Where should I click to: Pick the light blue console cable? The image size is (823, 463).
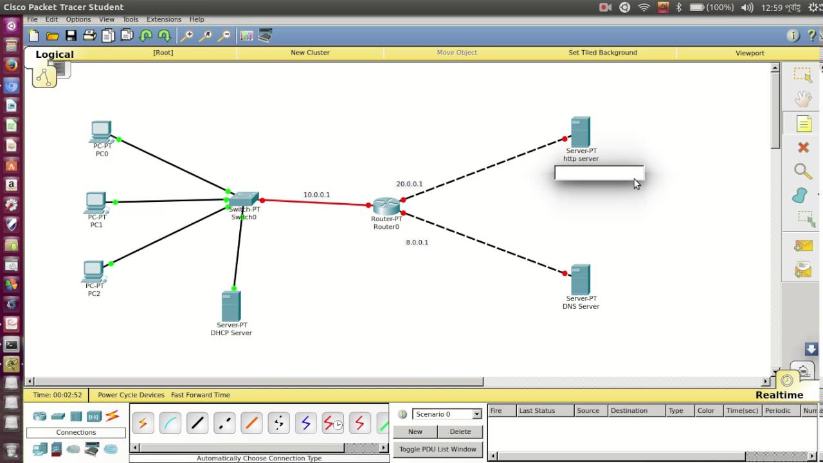pos(170,423)
